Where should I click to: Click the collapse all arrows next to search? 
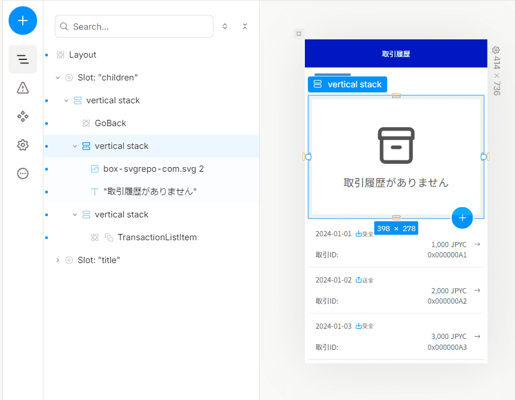pos(245,26)
